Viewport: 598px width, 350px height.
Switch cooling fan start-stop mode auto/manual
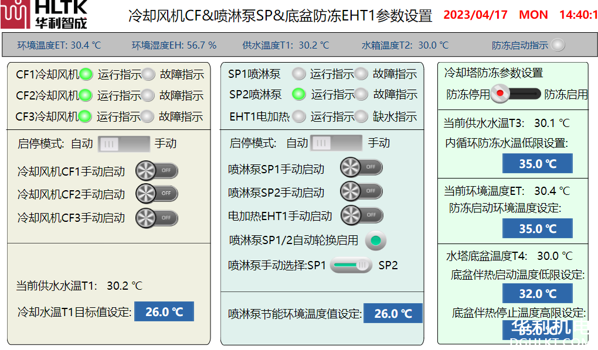click(124, 143)
